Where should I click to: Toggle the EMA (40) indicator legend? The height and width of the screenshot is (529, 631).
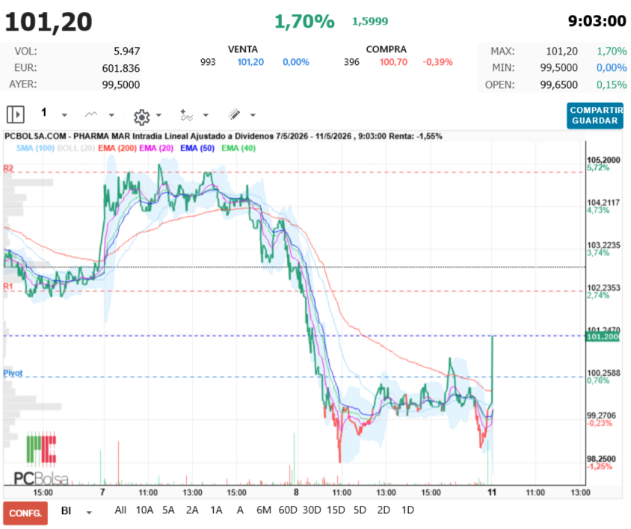pyautogui.click(x=238, y=148)
